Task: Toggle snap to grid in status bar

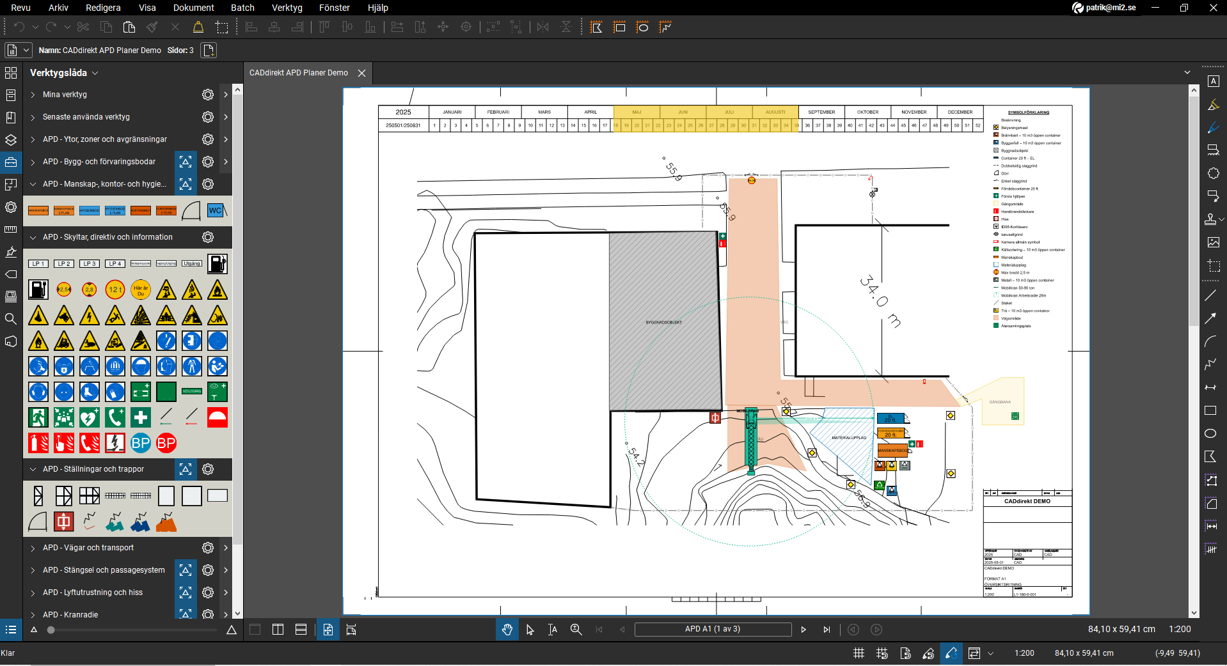Action: (882, 653)
